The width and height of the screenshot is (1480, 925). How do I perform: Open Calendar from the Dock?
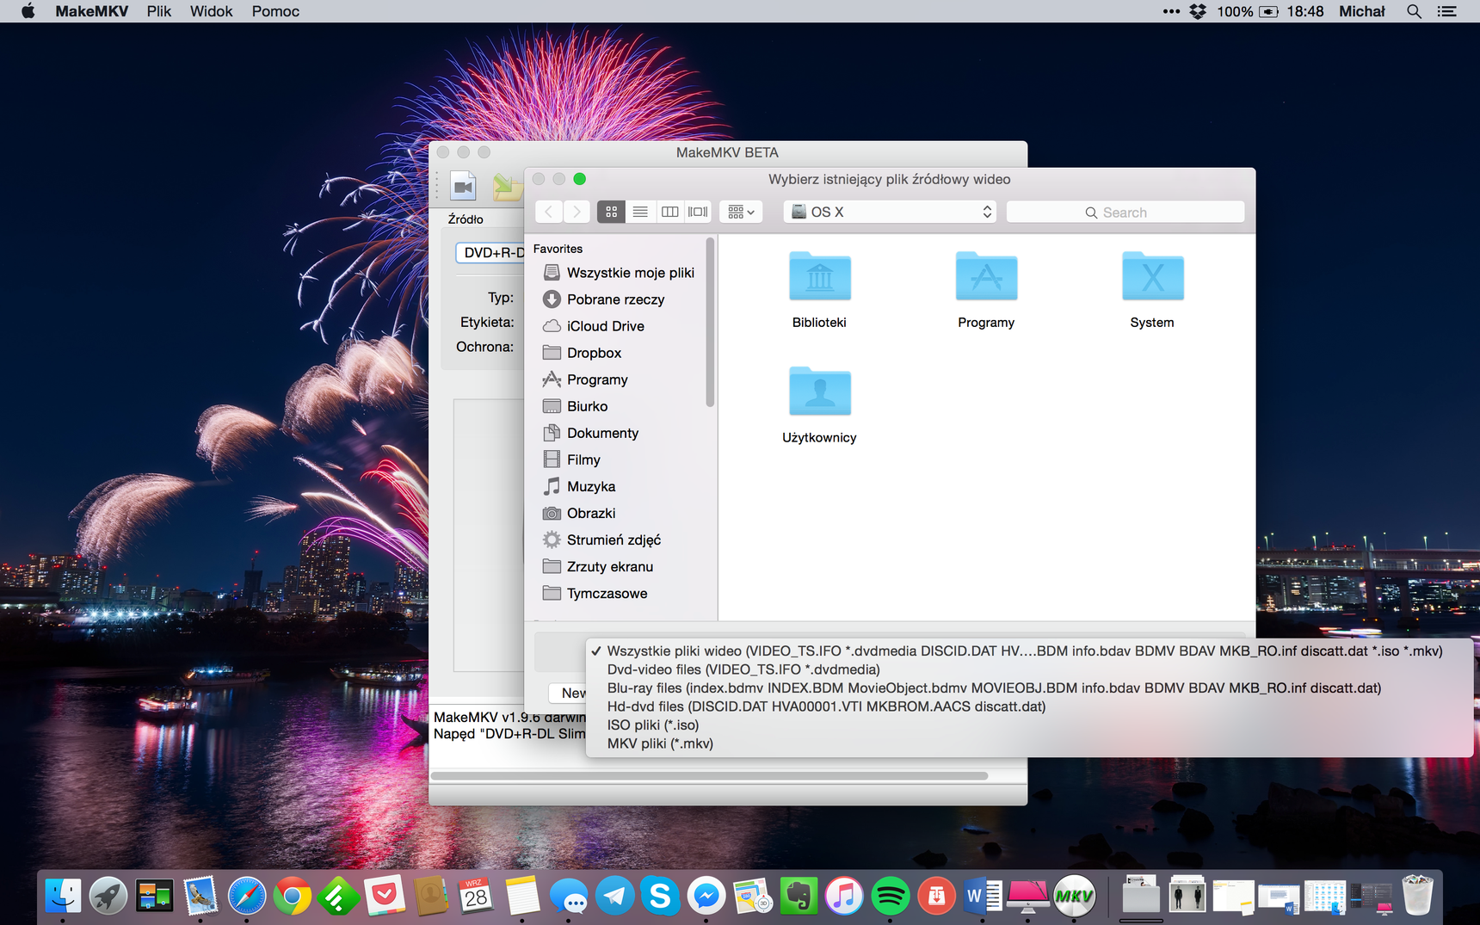click(x=476, y=897)
